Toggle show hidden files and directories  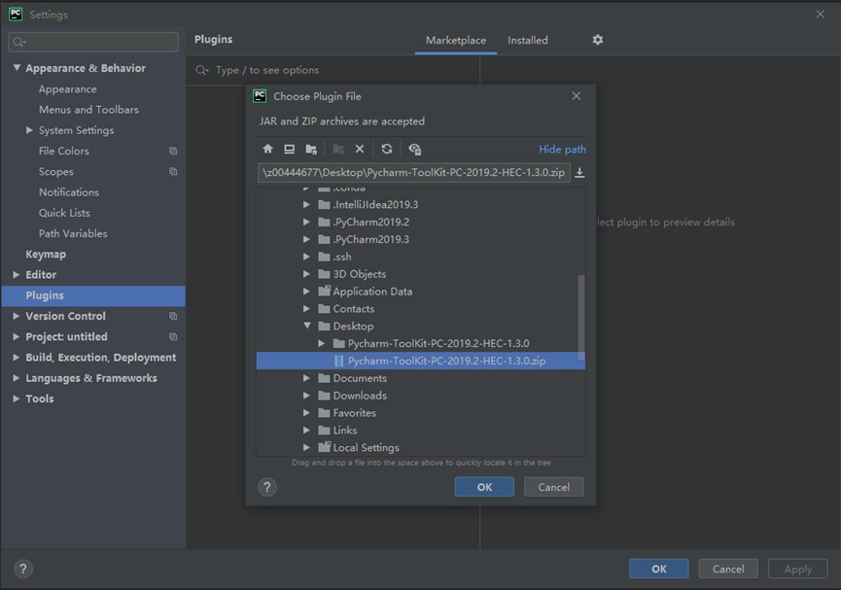415,149
